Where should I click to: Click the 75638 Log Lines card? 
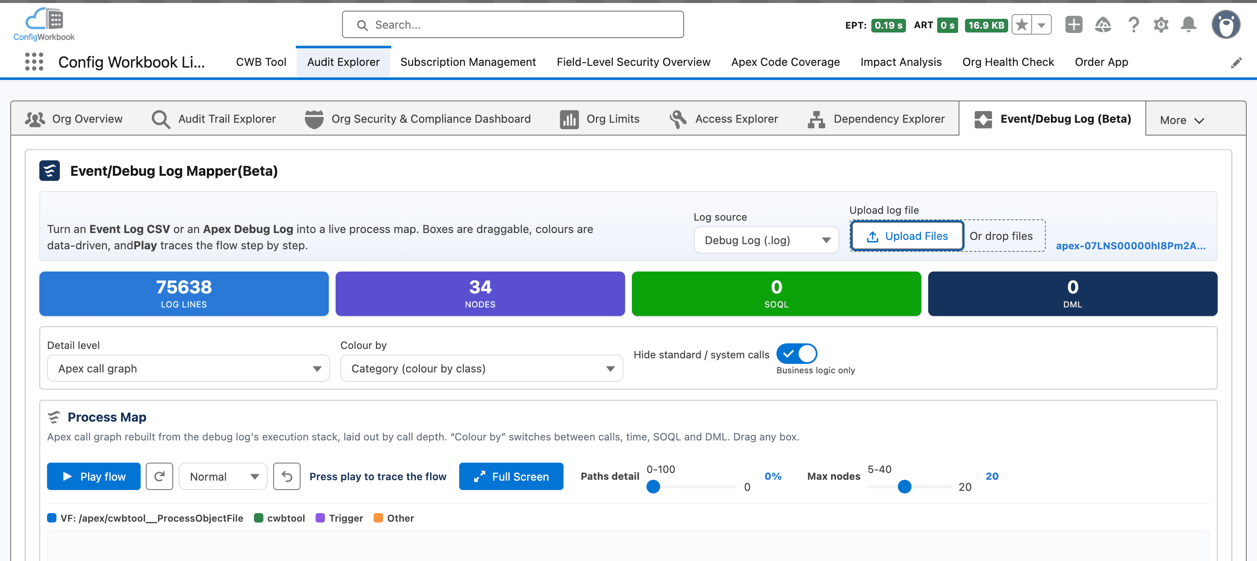point(184,294)
